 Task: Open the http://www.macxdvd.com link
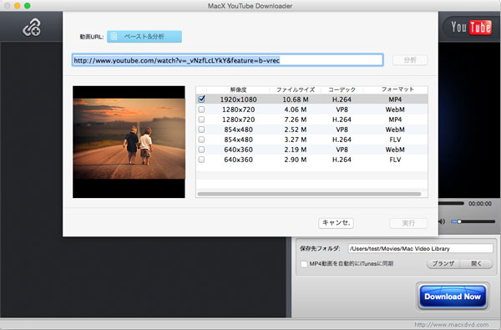point(451,324)
